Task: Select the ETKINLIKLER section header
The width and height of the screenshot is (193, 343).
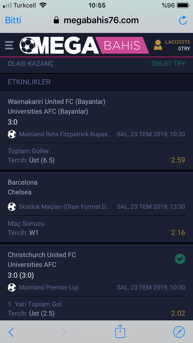Action: (97, 82)
